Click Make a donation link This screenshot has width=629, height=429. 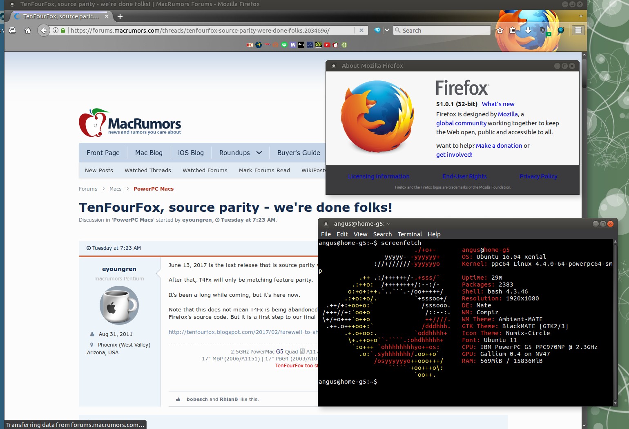click(x=499, y=146)
